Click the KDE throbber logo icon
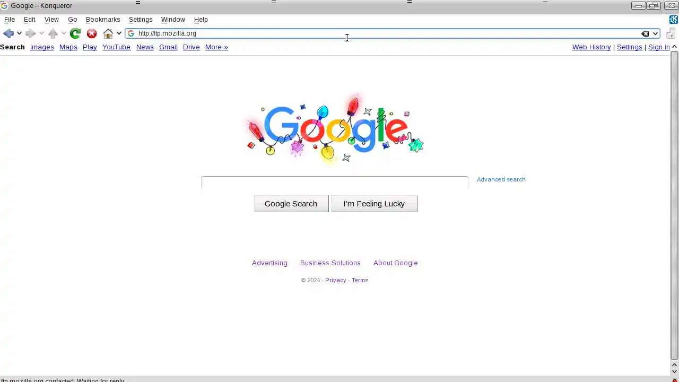This screenshot has width=679, height=382. (674, 20)
